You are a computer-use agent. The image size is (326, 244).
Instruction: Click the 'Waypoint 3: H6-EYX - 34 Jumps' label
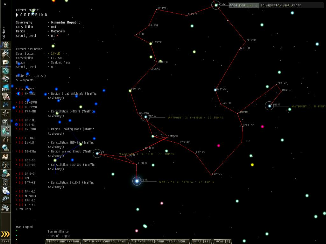(x=187, y=182)
